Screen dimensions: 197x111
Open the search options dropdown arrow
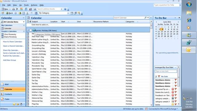(x=148, y=18)
